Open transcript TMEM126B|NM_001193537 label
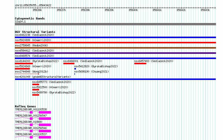The width and height of the screenshot is (223, 140). (31, 134)
